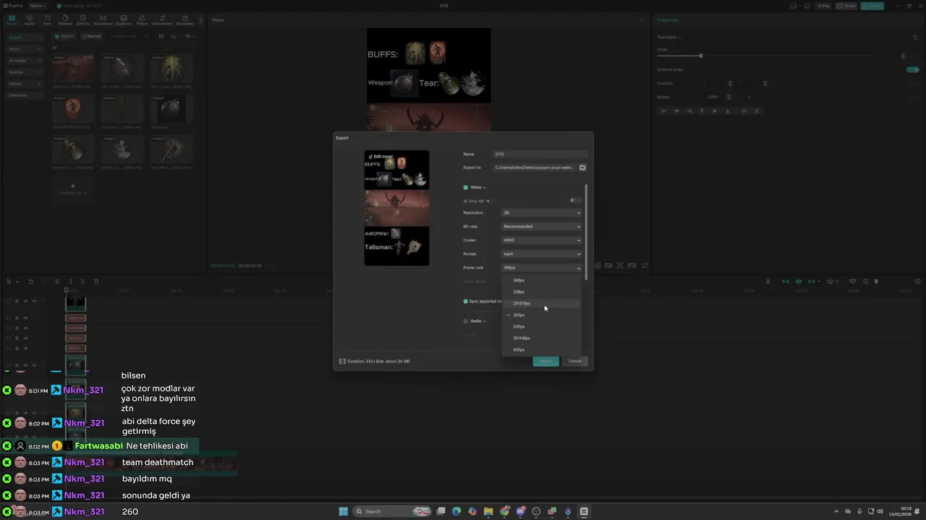Click the Export button in top bar
The height and width of the screenshot is (520, 926).
coord(874,6)
